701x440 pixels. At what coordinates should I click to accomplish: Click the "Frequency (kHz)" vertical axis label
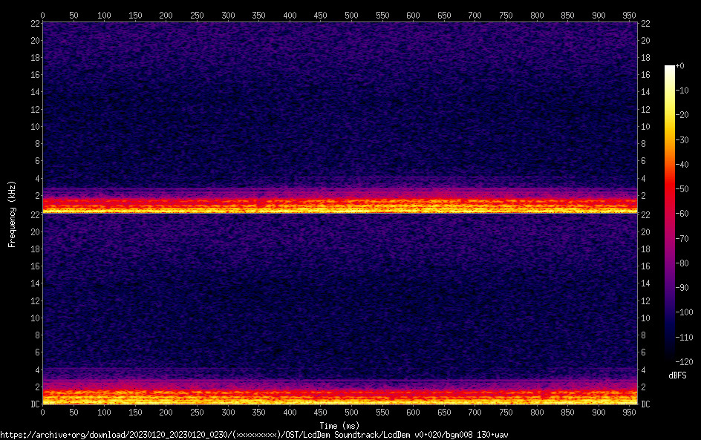coord(12,214)
